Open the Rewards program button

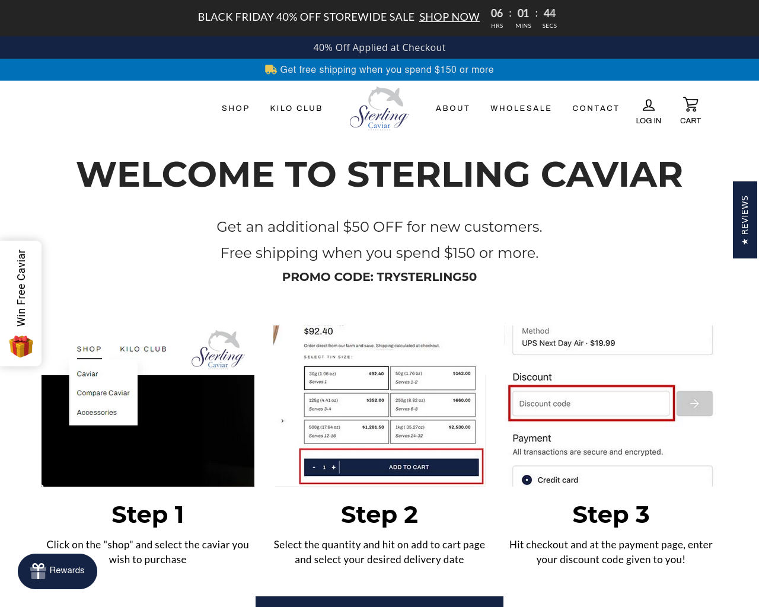(58, 571)
